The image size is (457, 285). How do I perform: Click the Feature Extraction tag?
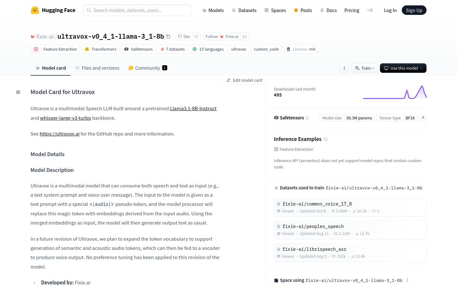(x=55, y=49)
